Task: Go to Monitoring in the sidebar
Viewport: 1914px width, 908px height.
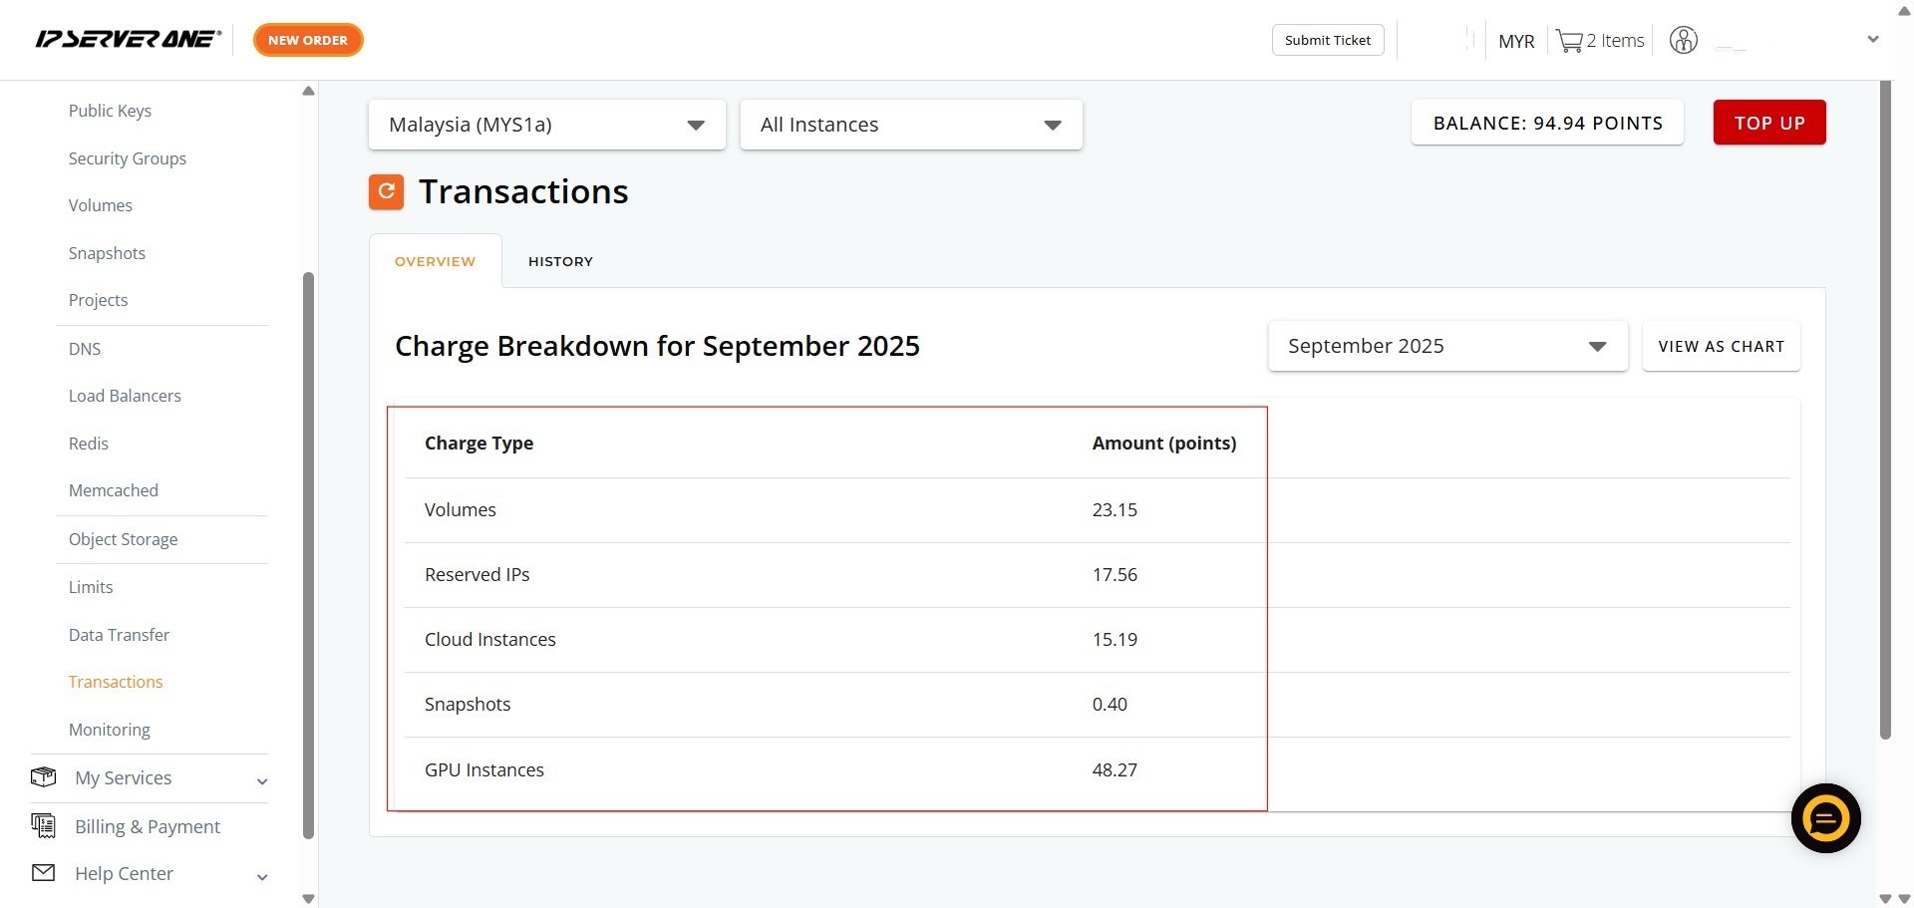Action: tap(110, 730)
